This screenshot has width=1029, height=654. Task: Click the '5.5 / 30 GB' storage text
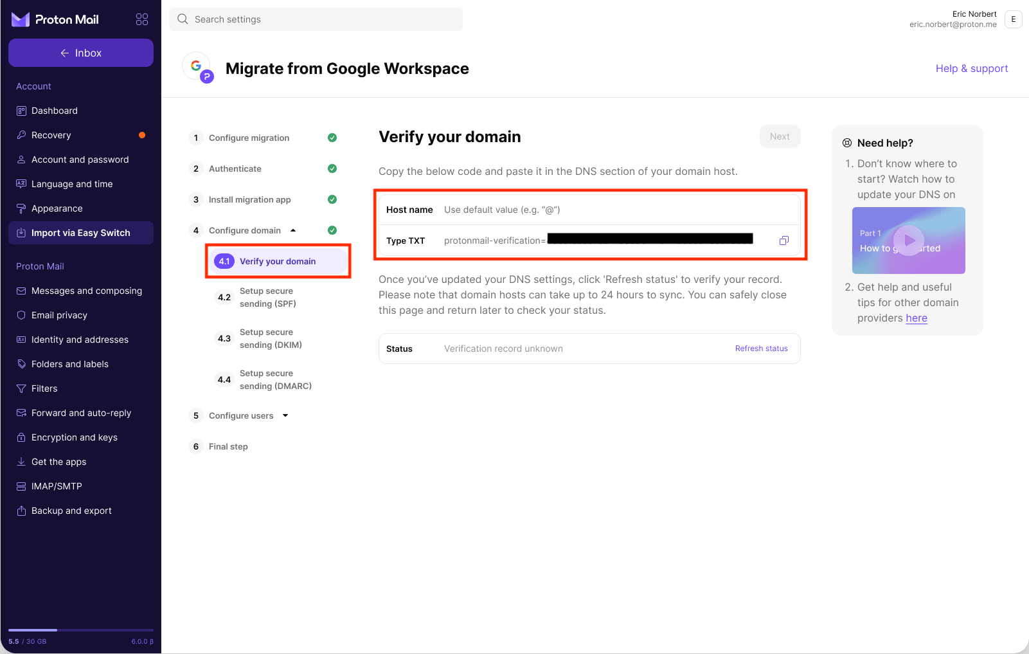(x=28, y=641)
